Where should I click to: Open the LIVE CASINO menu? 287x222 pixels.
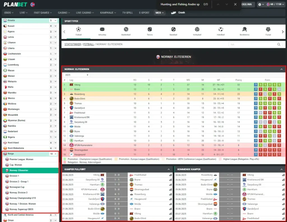[85, 13]
